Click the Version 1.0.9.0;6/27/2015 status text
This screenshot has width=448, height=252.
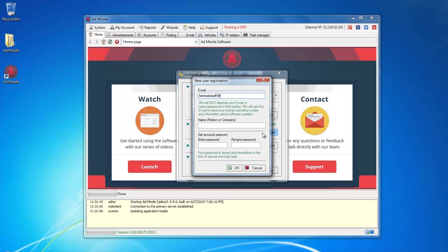point(136,232)
